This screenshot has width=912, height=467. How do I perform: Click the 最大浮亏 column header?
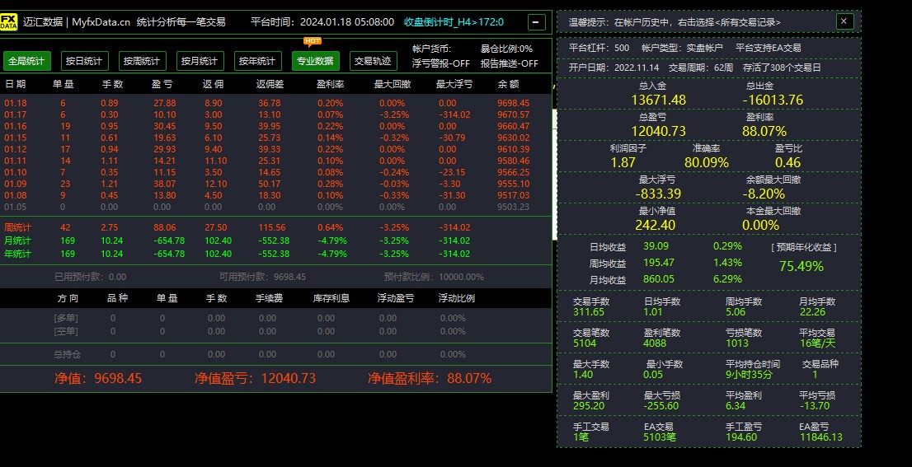click(454, 84)
